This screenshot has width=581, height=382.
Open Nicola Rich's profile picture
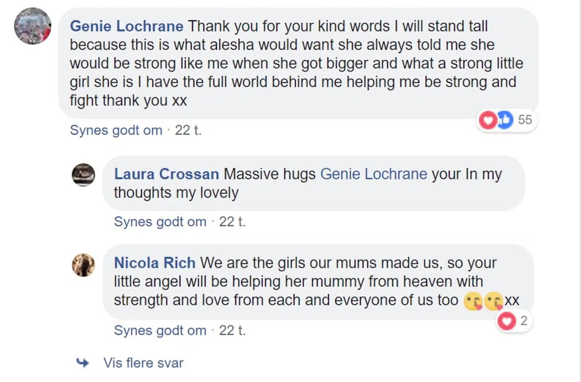84,265
